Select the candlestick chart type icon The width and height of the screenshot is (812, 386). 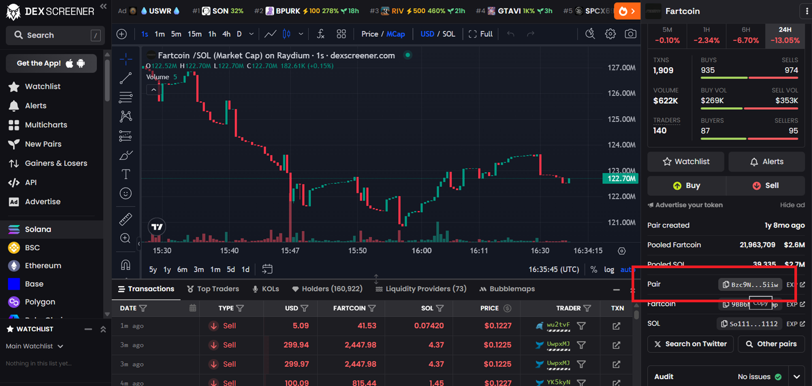tap(287, 34)
